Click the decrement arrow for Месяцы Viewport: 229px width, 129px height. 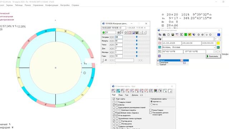111,52
